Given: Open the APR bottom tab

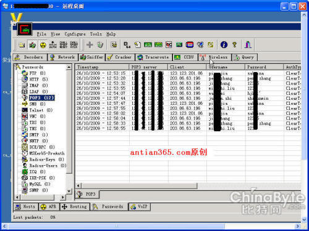Looking at the screenshot, I should click(x=49, y=207).
